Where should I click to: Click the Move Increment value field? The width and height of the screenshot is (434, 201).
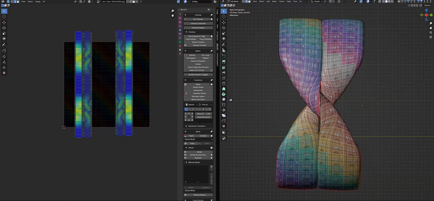(x=203, y=114)
